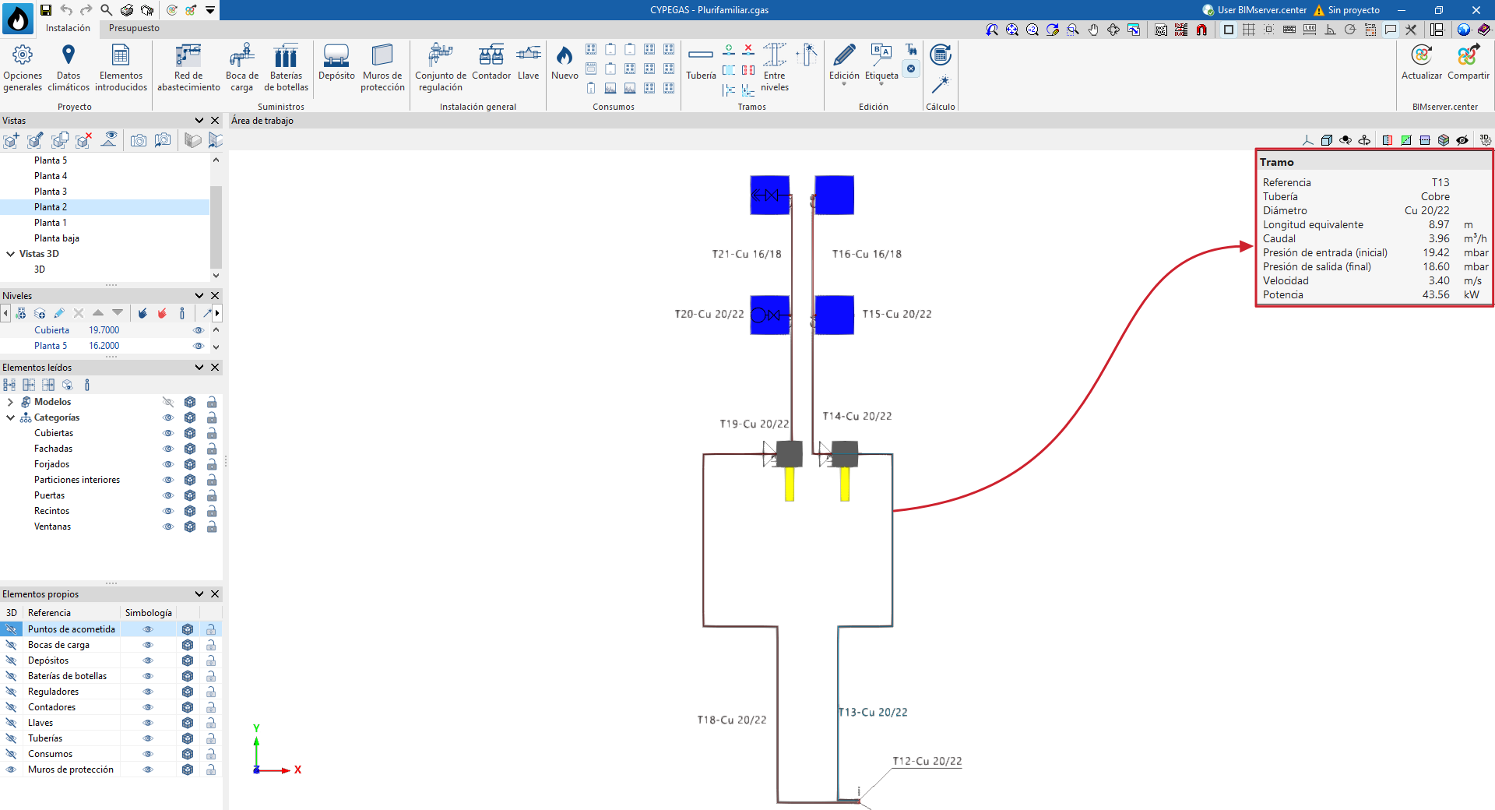This screenshot has height=810, width=1495.
Task: Select Planta baja in views list
Action: point(57,238)
